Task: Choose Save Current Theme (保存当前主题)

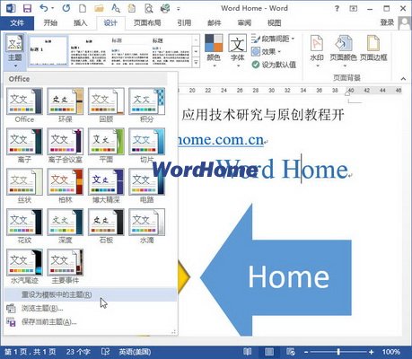Action: coord(91,322)
